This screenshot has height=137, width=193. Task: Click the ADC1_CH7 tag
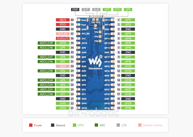(46, 57)
